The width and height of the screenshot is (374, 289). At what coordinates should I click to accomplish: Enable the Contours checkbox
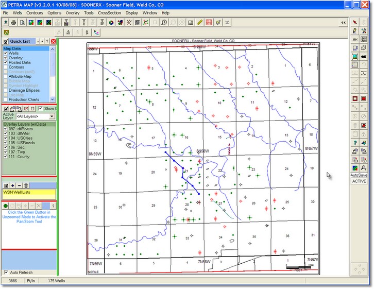[x=6, y=67]
